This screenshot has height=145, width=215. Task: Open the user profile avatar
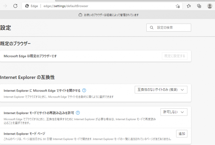[210, 6]
